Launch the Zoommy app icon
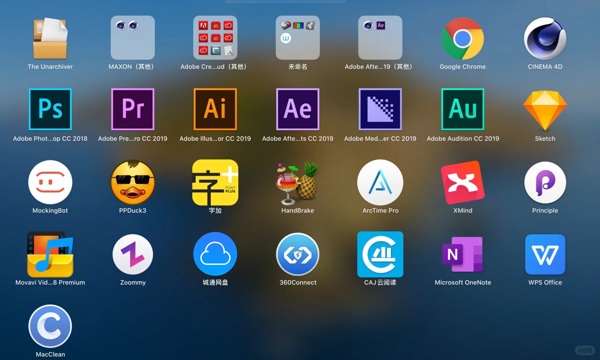 tap(133, 255)
